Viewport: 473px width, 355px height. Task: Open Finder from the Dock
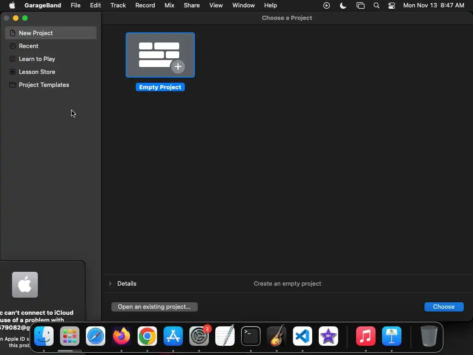point(44,336)
